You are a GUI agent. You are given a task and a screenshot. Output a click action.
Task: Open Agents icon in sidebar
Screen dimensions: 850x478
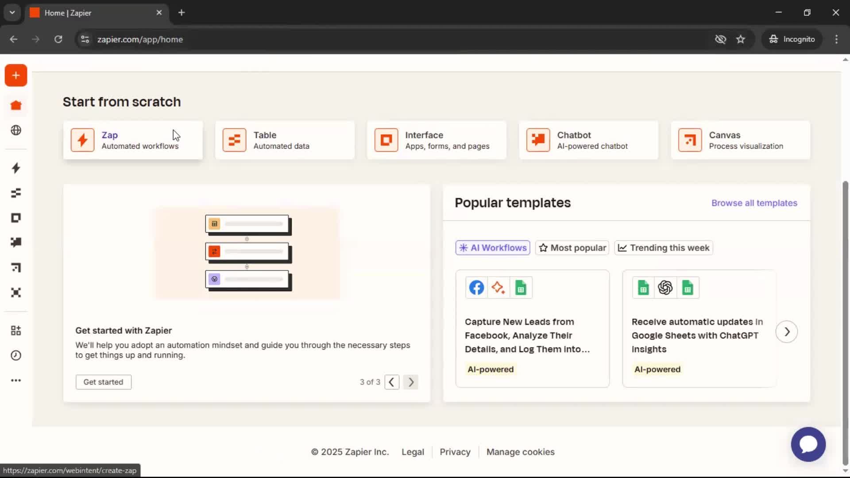[x=16, y=293]
